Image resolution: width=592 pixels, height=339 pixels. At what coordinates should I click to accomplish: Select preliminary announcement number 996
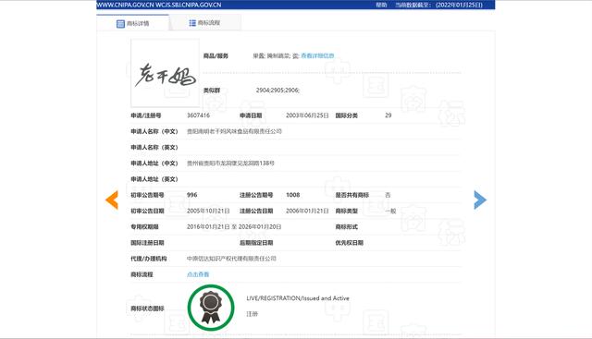191,195
